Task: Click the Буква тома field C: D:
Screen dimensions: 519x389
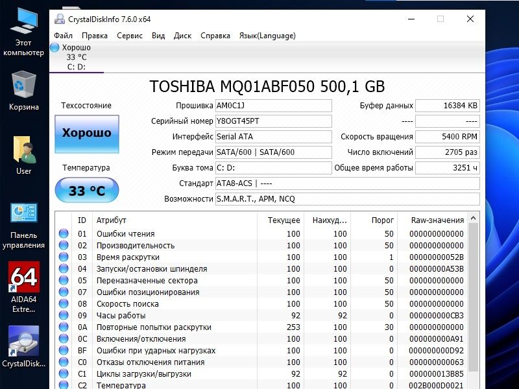Action: click(273, 168)
